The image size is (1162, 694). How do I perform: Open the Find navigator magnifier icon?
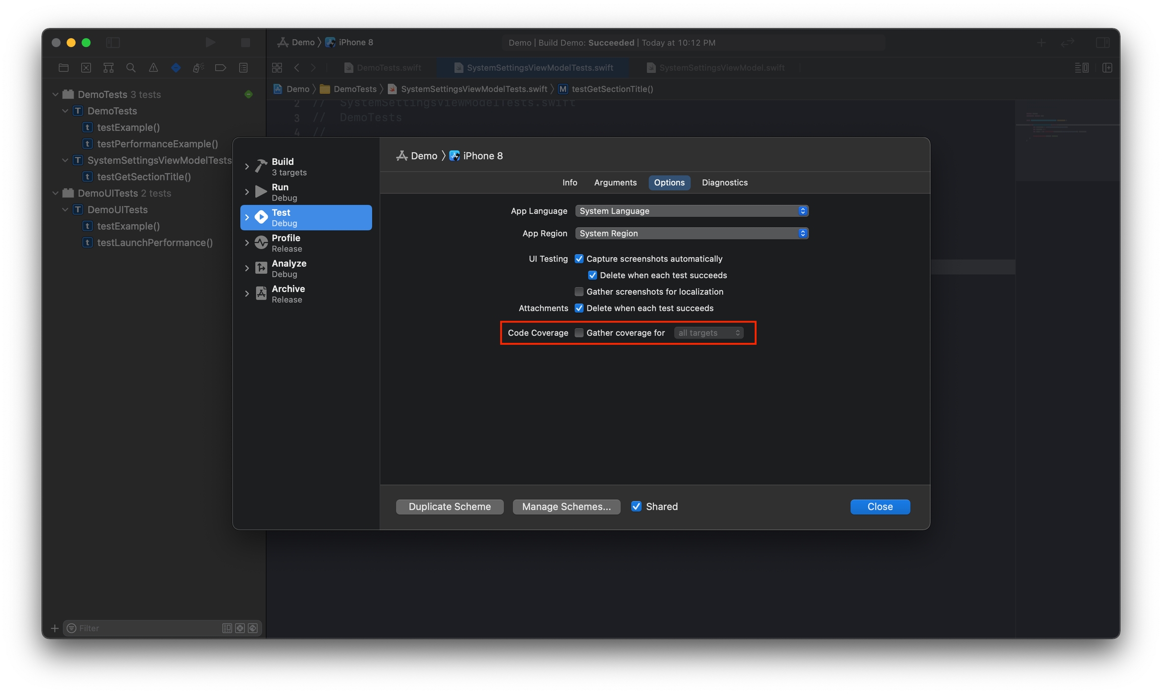pyautogui.click(x=131, y=68)
